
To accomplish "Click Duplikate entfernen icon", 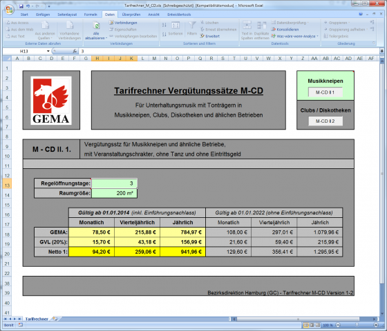I will pos(261,26).
